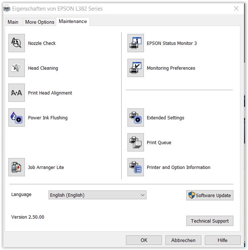The width and height of the screenshot is (248, 250).
Task: Switch to the More Options tab
Action: coord(39,22)
